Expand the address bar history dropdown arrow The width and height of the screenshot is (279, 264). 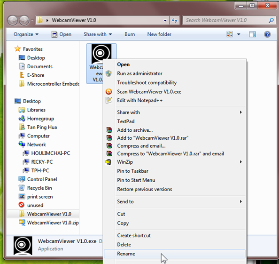[x=165, y=20]
